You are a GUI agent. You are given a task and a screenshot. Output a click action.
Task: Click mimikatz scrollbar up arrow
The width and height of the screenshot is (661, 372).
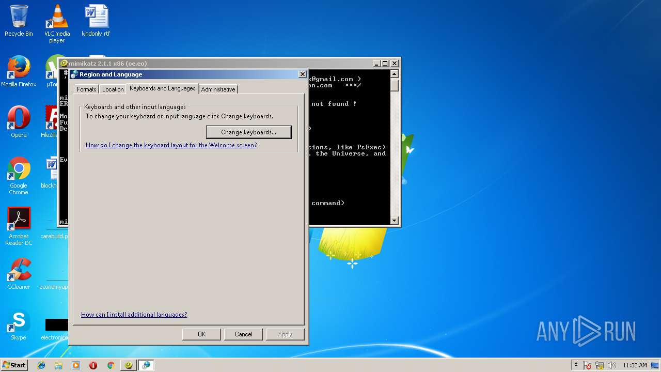coord(395,74)
